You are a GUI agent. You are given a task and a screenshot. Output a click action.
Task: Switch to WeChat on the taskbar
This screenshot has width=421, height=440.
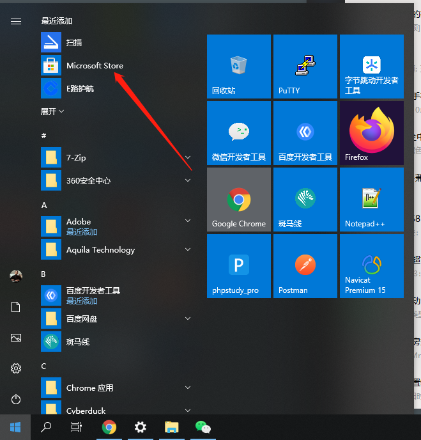click(203, 427)
